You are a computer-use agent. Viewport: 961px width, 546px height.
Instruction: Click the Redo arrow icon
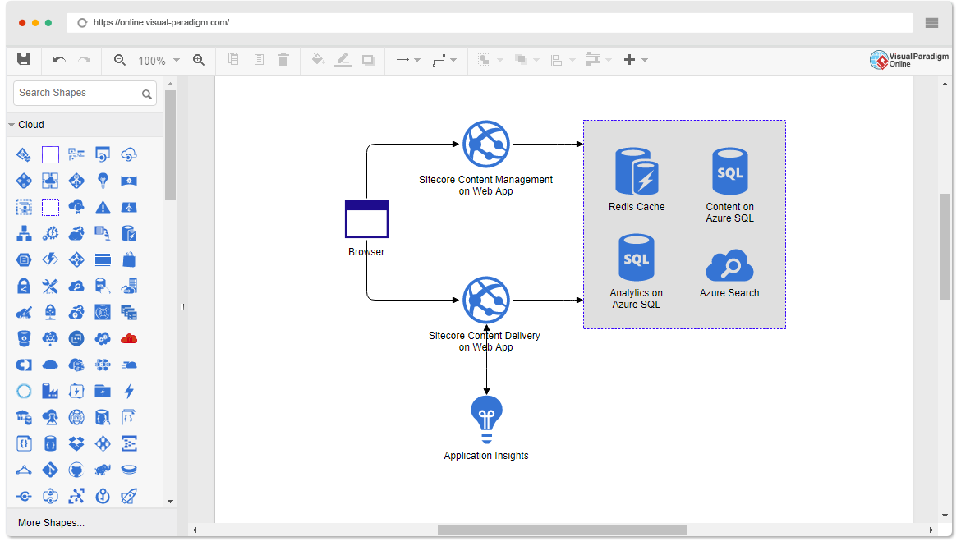pos(85,59)
